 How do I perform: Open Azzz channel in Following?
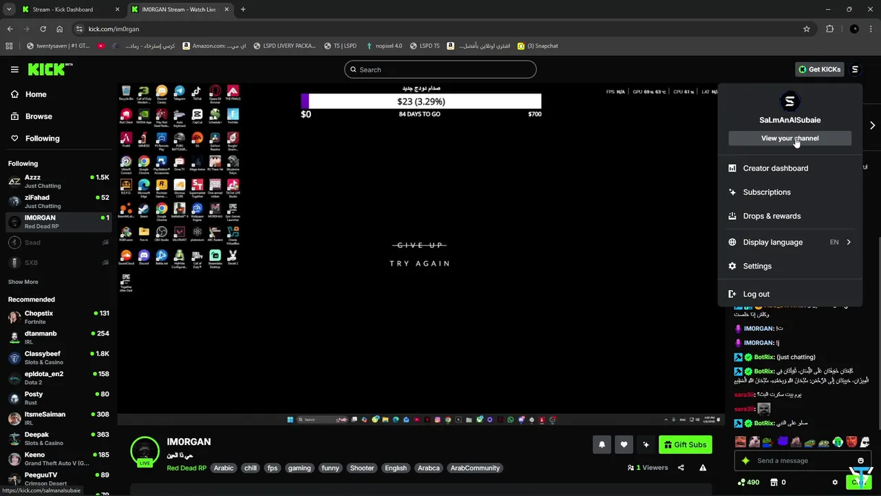coord(58,181)
